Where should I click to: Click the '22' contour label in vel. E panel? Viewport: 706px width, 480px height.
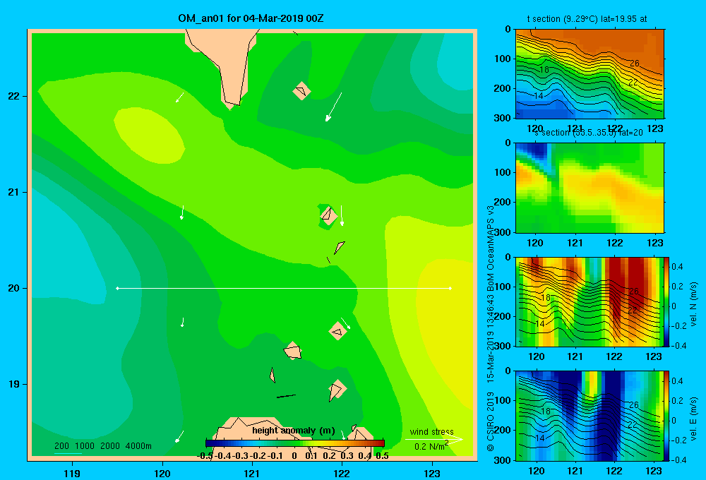click(x=633, y=425)
